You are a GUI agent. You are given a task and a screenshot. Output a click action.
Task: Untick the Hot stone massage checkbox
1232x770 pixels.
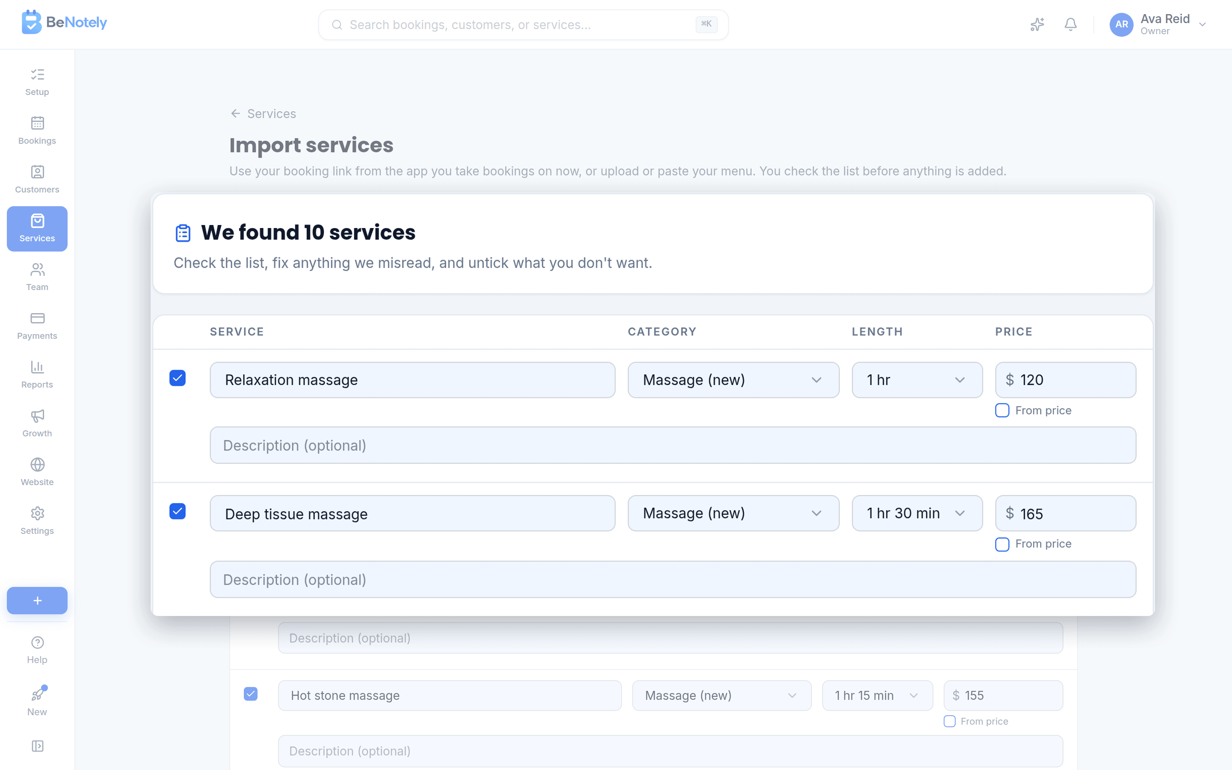point(251,693)
